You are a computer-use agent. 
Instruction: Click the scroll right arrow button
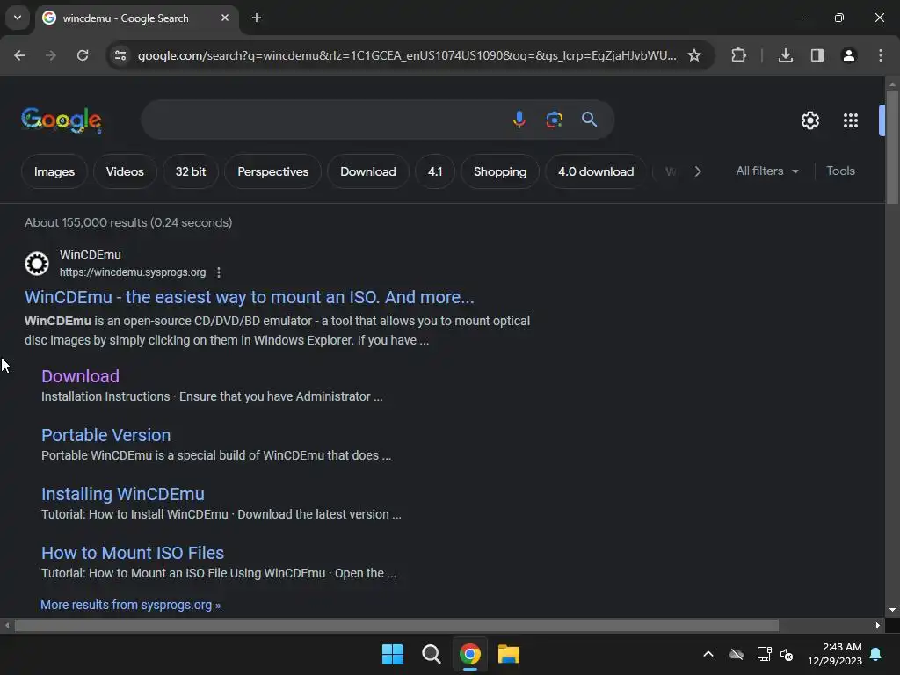tap(878, 626)
